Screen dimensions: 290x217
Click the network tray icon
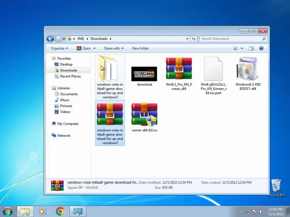pos(248,212)
